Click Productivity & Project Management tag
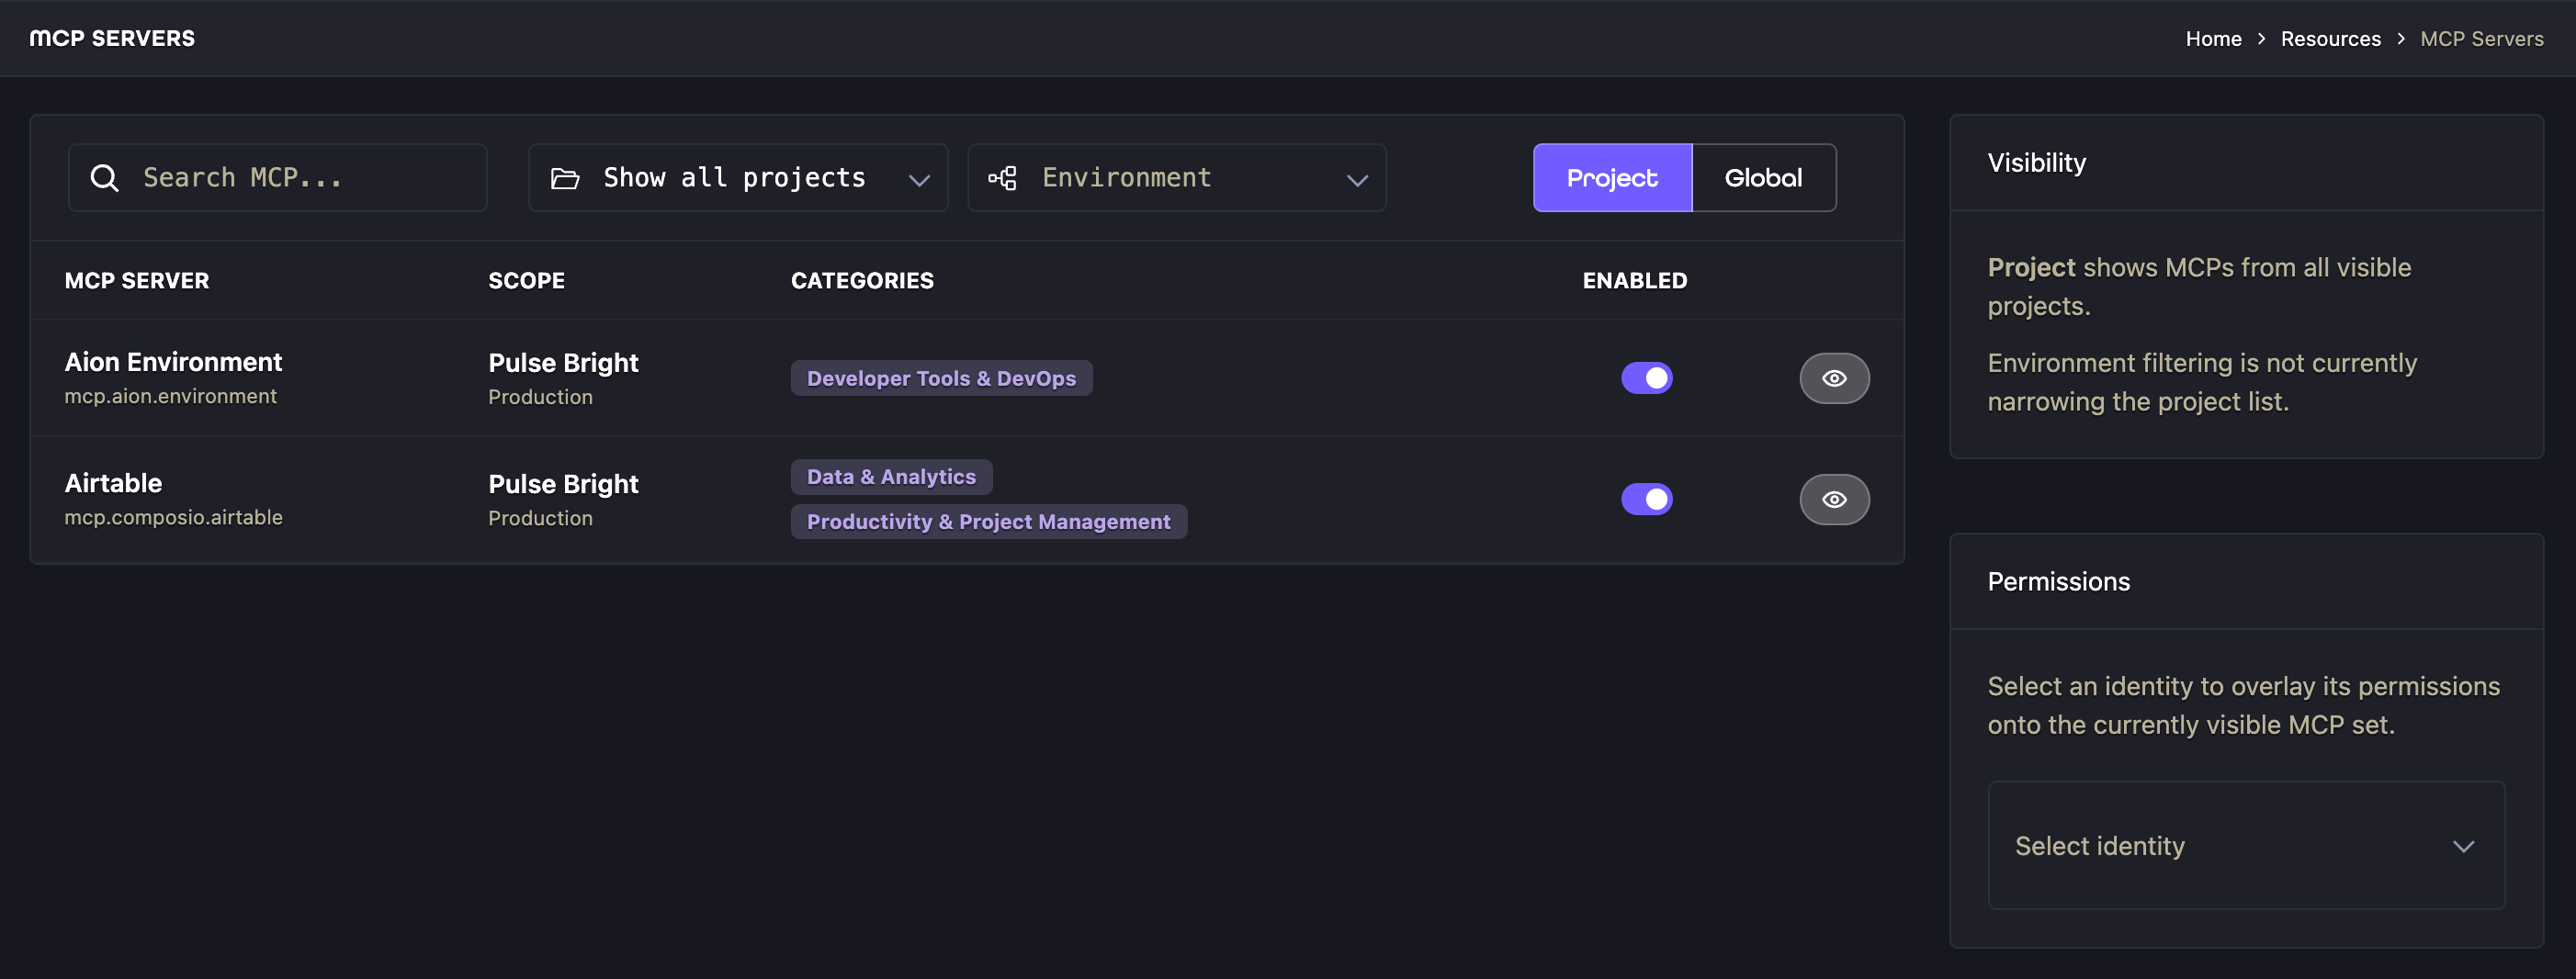 point(988,522)
